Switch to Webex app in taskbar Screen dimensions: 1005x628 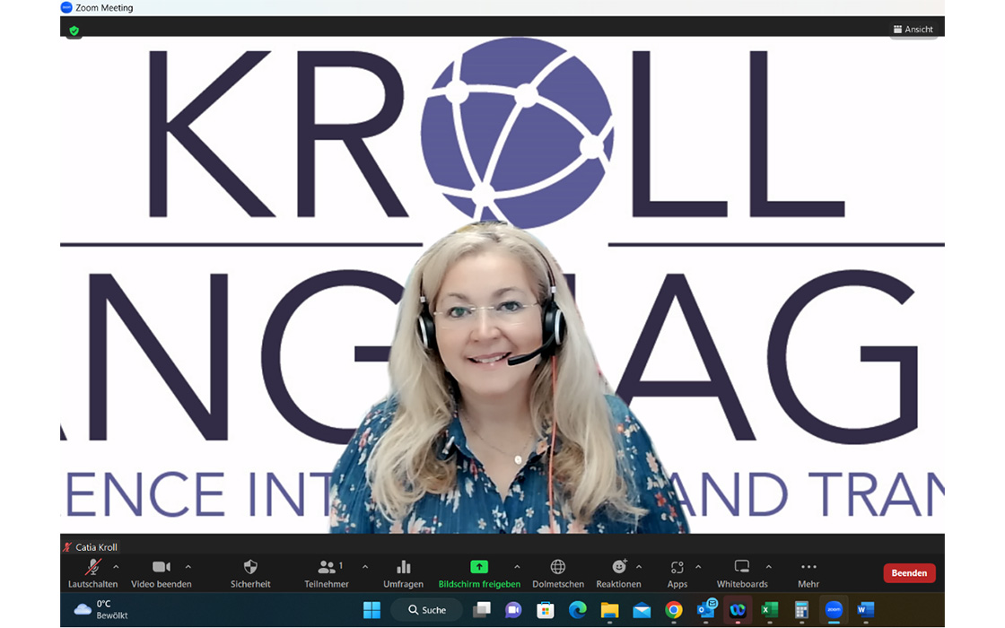[x=738, y=610]
